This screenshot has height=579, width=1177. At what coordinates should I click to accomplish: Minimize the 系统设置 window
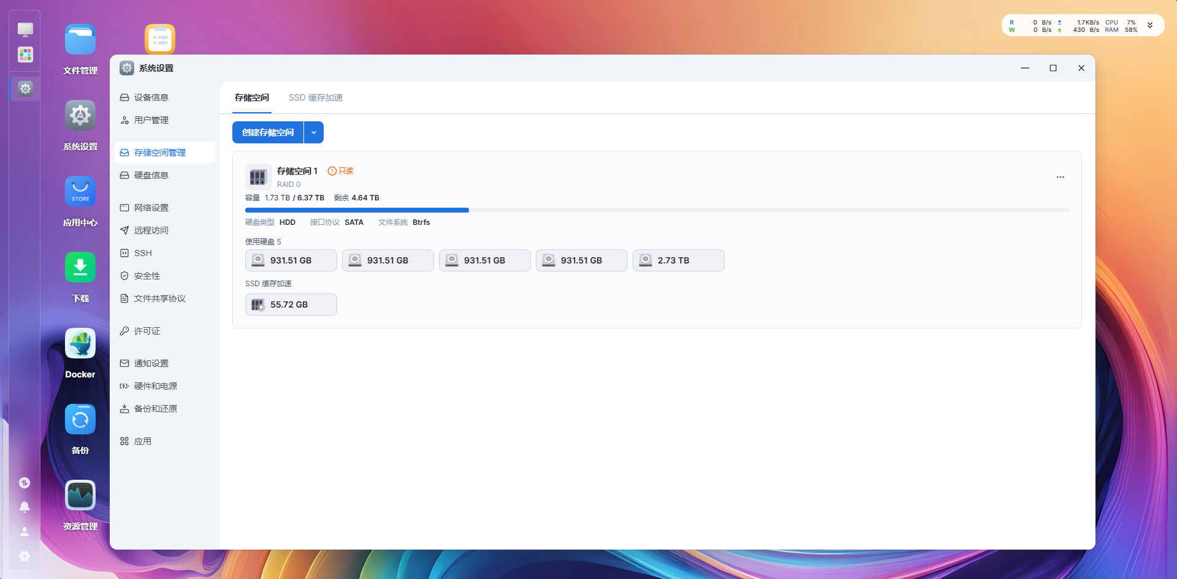tap(1025, 68)
